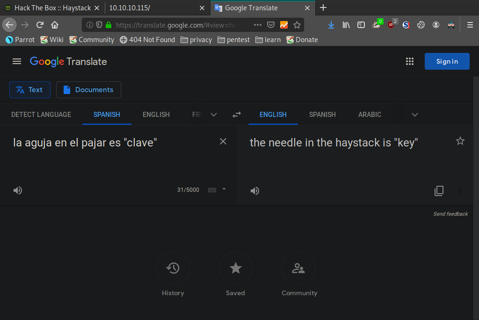This screenshot has height=320, width=479.
Task: Switch to Documents translation mode
Action: coord(88,90)
